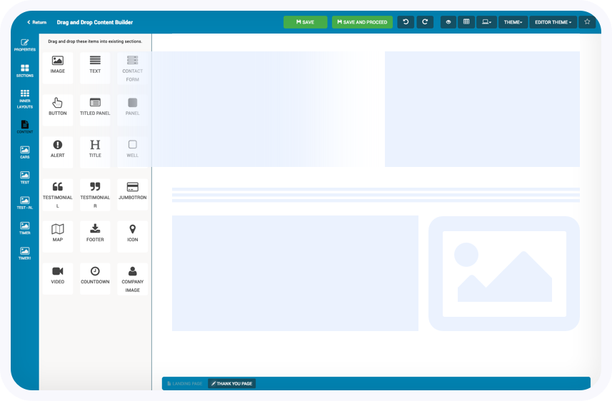Image resolution: width=612 pixels, height=401 pixels.
Task: Select the Video content block
Action: (x=58, y=275)
